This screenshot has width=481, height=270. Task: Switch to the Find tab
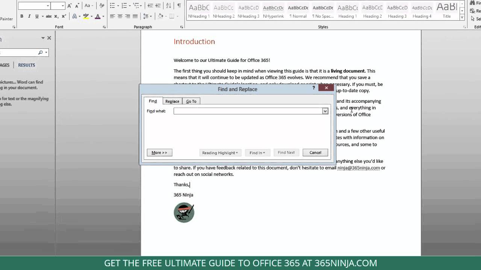click(x=153, y=101)
